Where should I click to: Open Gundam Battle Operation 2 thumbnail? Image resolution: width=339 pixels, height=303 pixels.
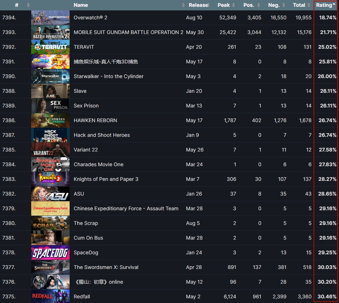coord(50,32)
